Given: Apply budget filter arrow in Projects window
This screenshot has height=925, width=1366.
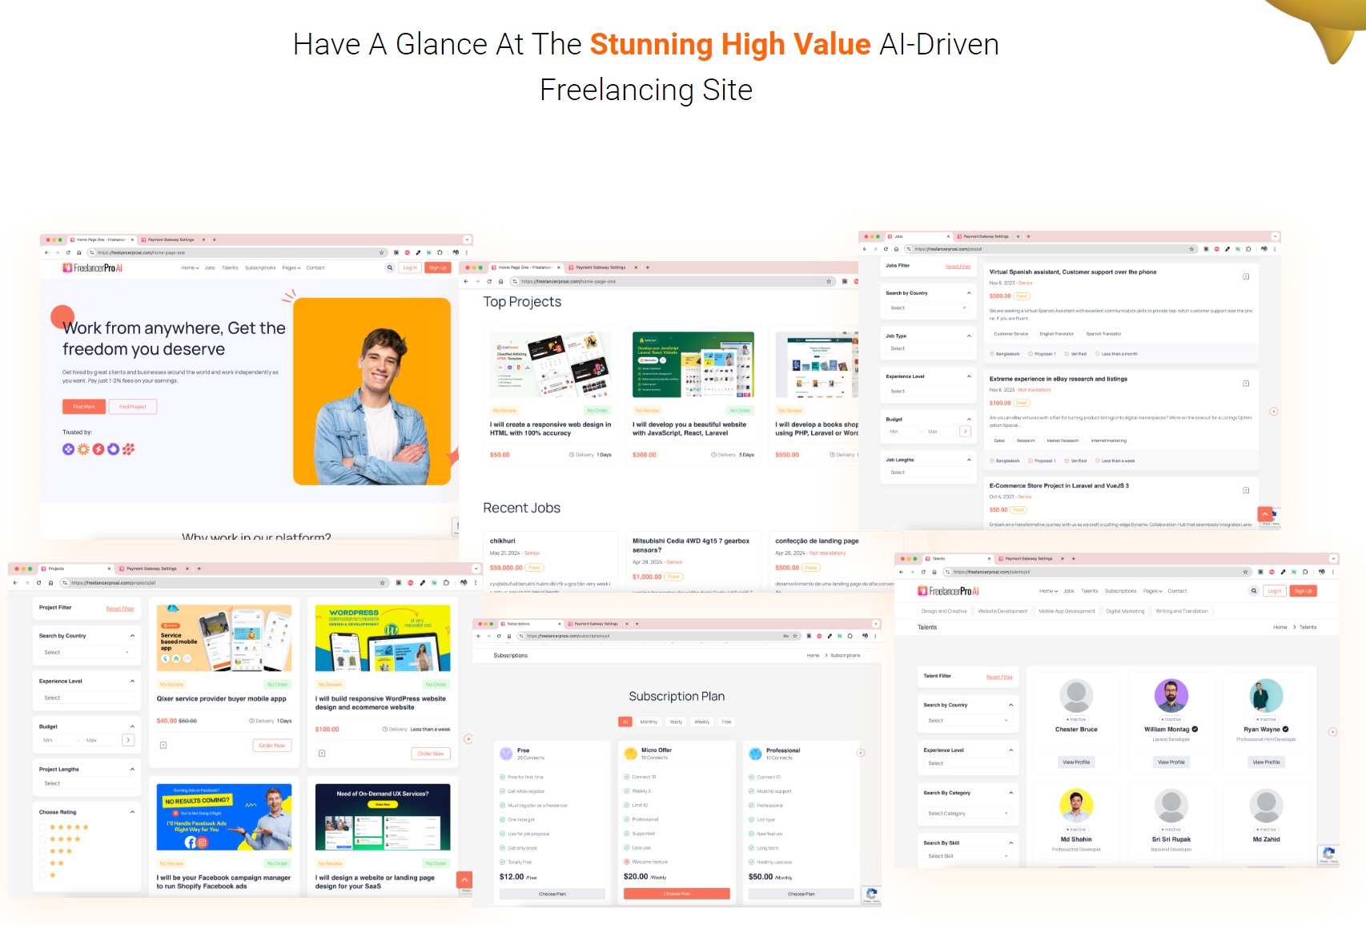Looking at the screenshot, I should pyautogui.click(x=128, y=740).
